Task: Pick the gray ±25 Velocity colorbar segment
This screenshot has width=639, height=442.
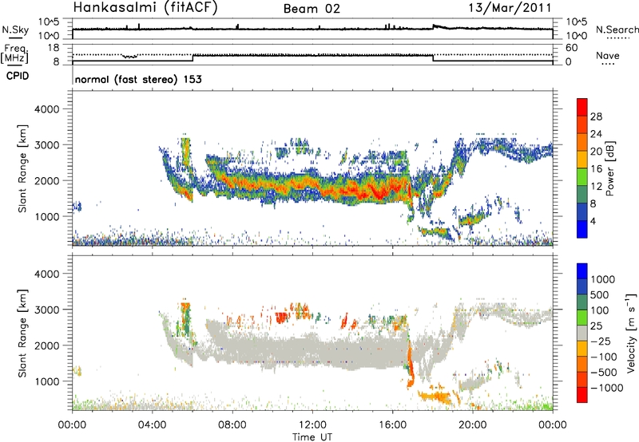Action: [582, 333]
